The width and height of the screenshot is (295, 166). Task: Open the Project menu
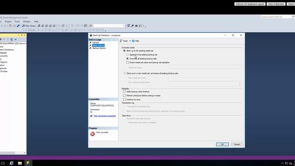[8, 22]
